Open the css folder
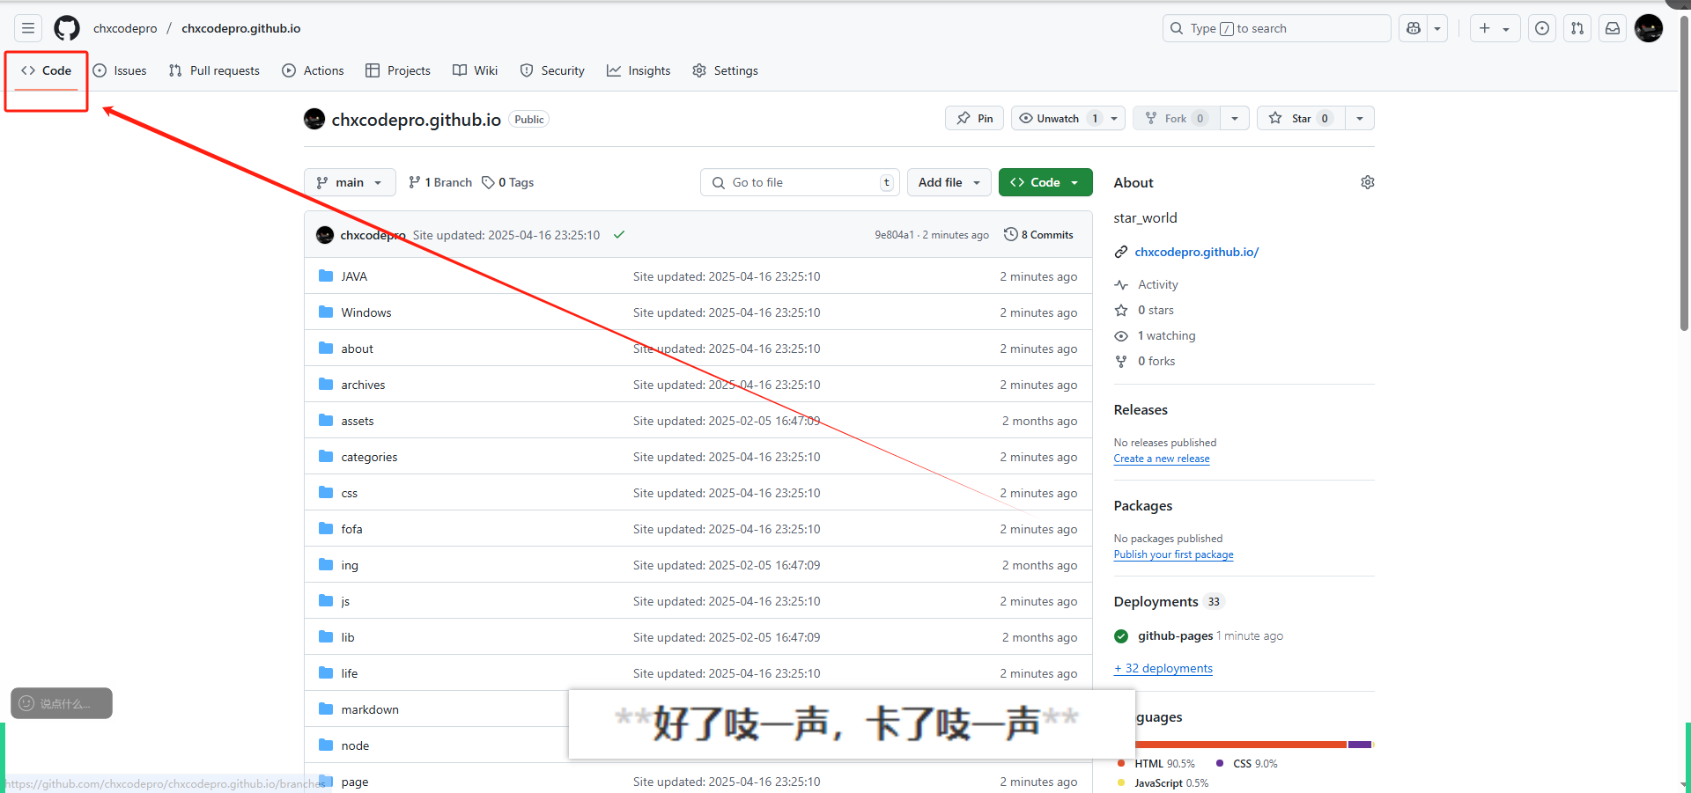Viewport: 1691px width, 793px height. tap(349, 493)
